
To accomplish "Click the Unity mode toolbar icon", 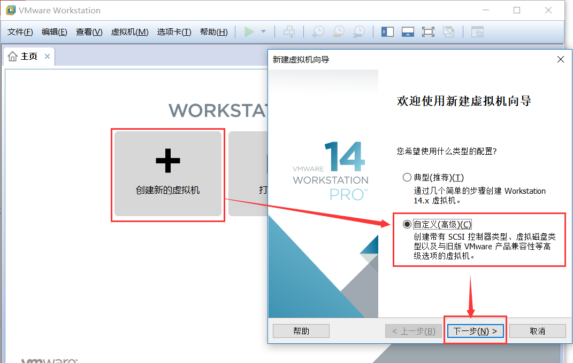I will pyautogui.click(x=449, y=32).
